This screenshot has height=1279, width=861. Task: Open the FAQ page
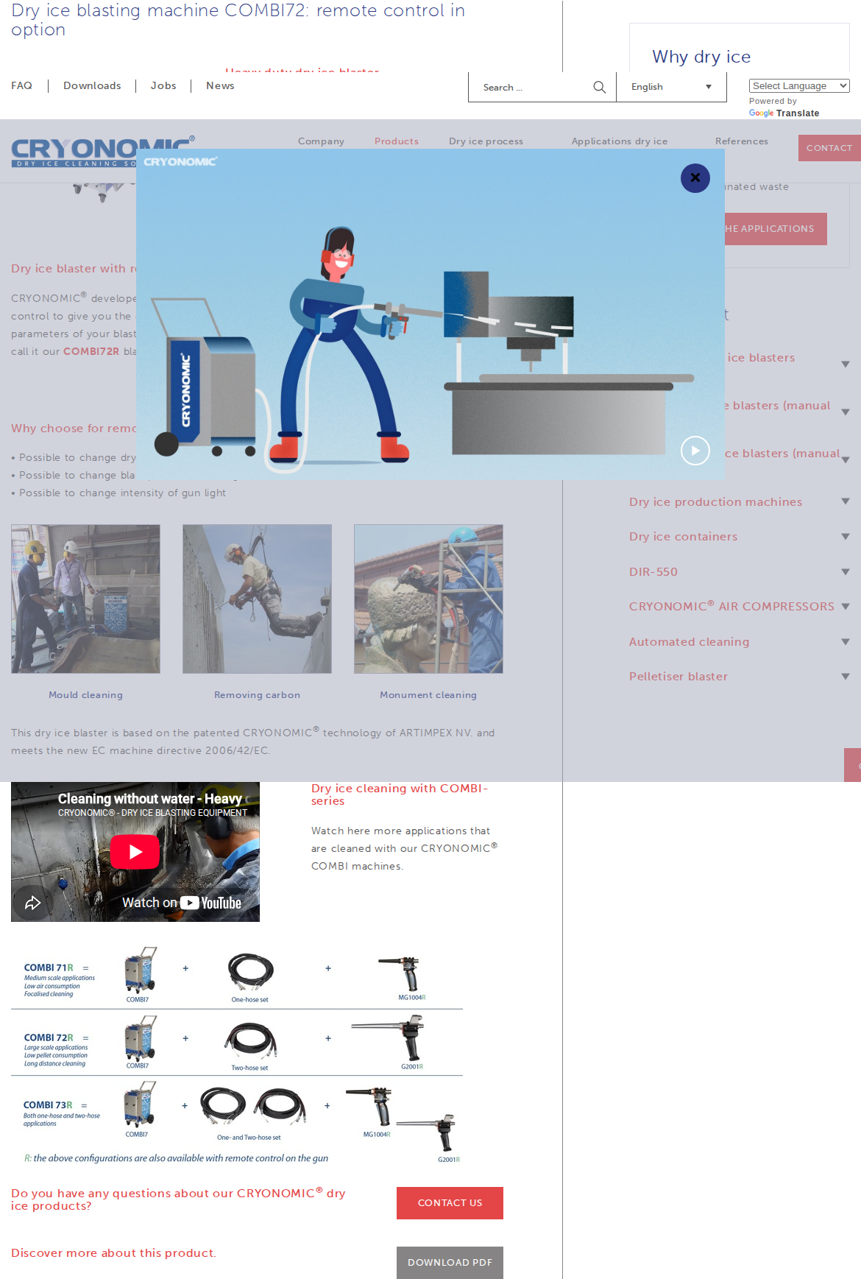(x=21, y=86)
